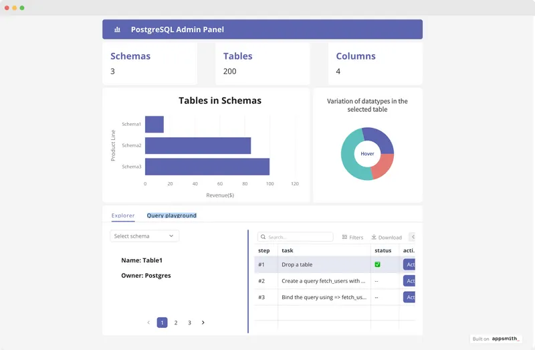Switch to the Explorer tab

[x=123, y=215]
